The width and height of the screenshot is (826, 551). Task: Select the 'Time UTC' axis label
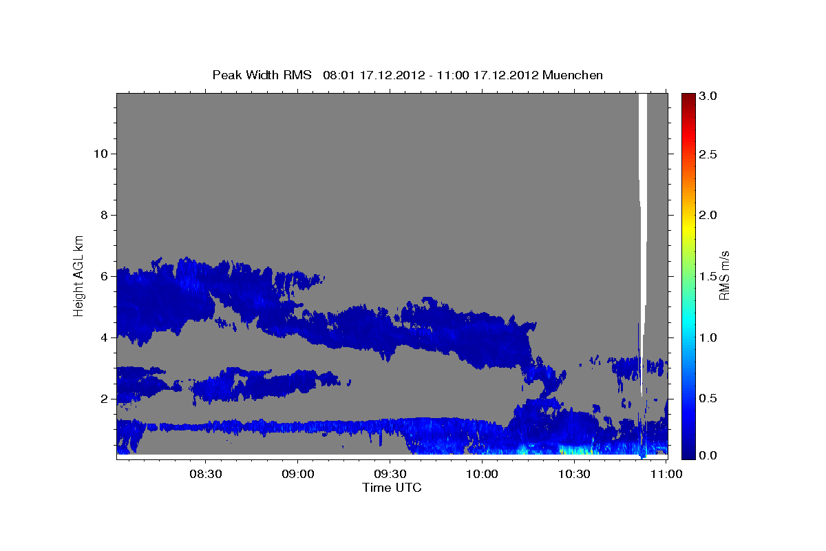(x=392, y=488)
